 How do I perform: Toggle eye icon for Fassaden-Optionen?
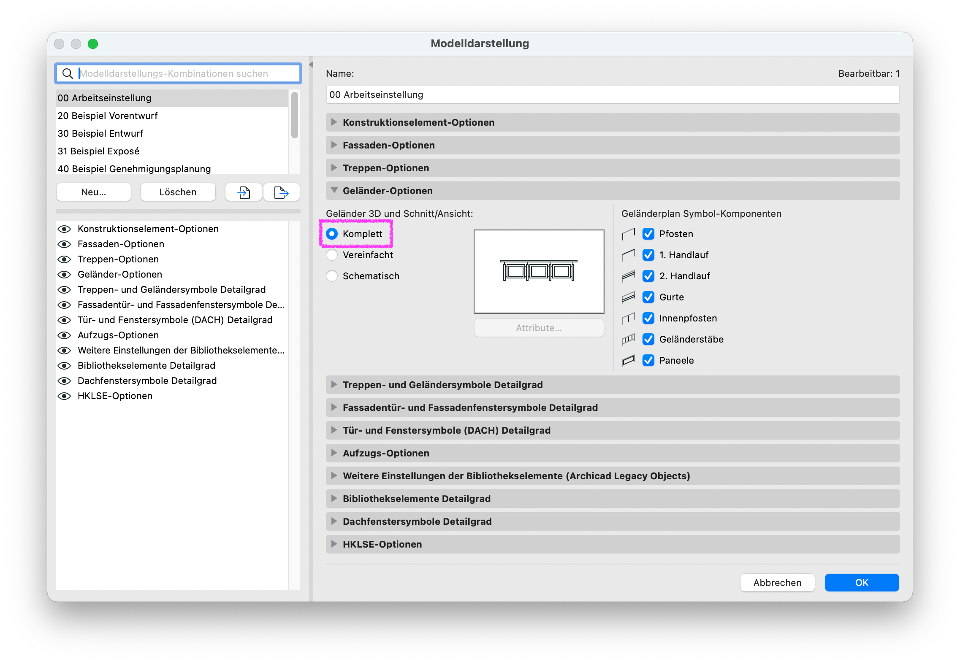64,244
